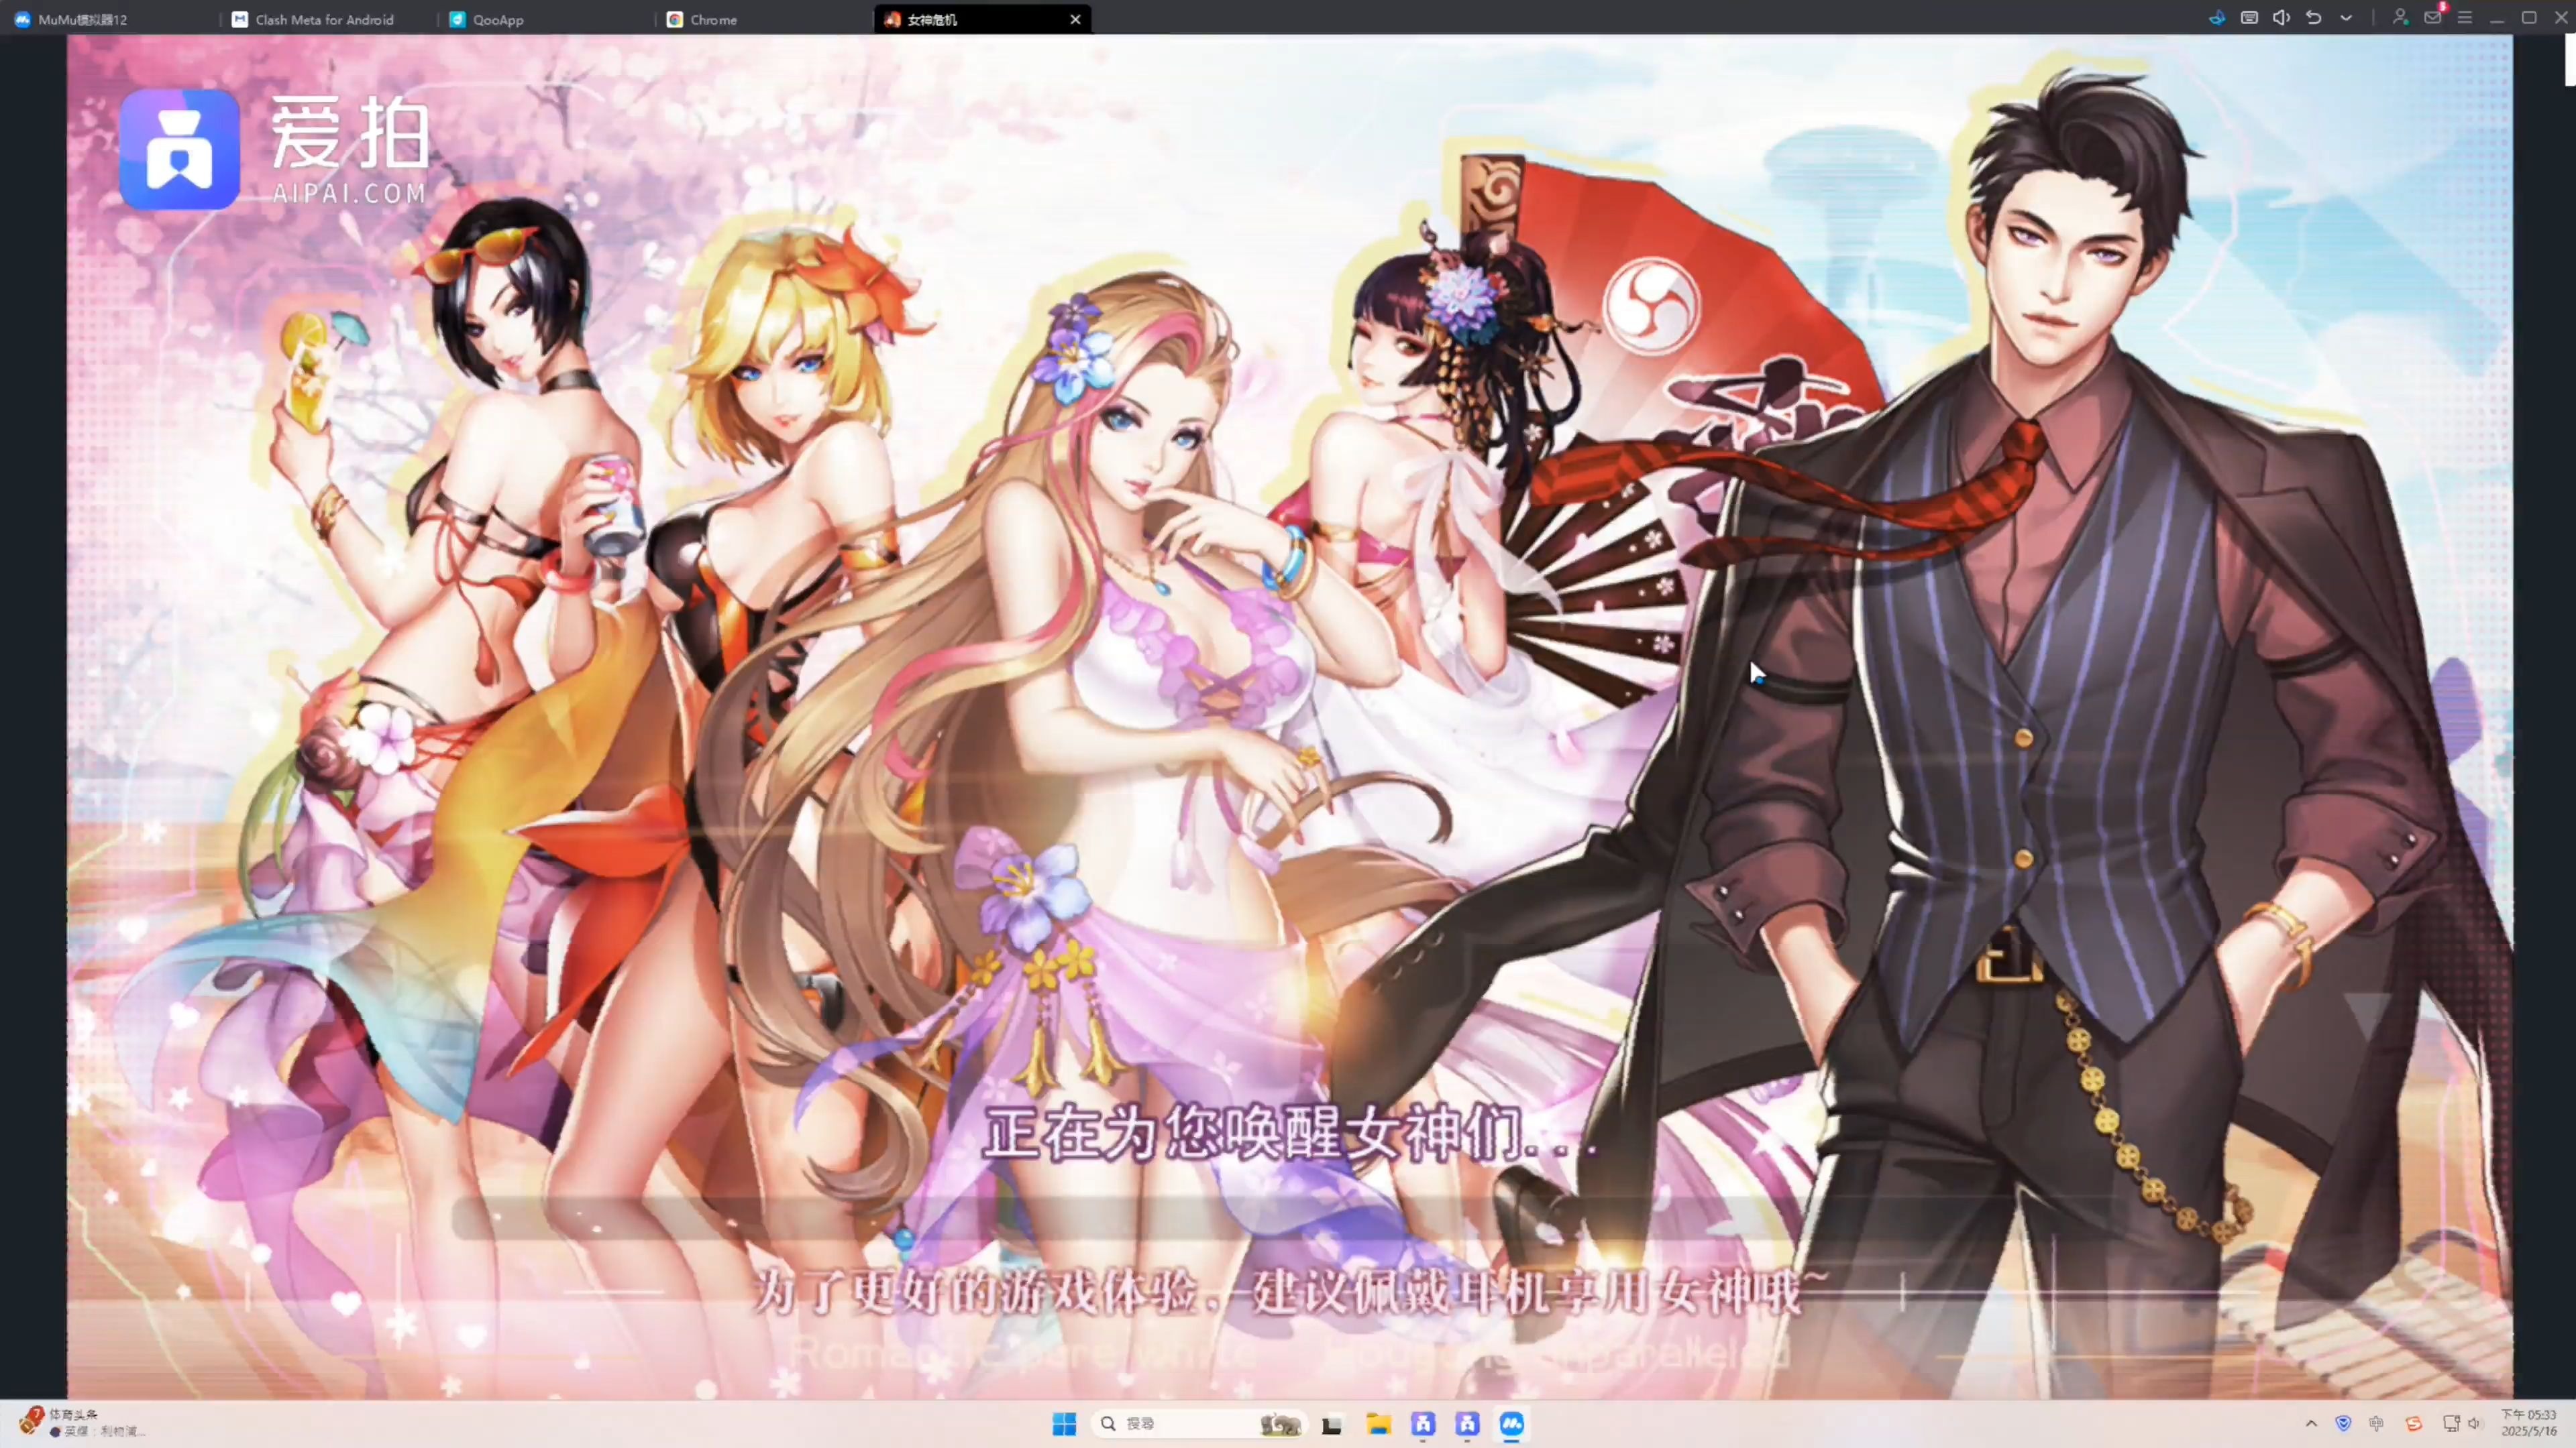Open the mail notifications icon
This screenshot has height=1448, width=2576.
point(2433,18)
